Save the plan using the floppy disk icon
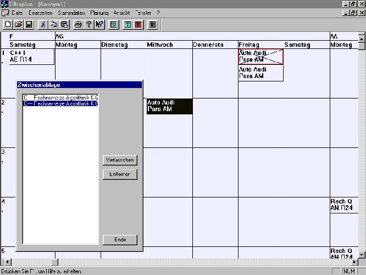 [29, 24]
